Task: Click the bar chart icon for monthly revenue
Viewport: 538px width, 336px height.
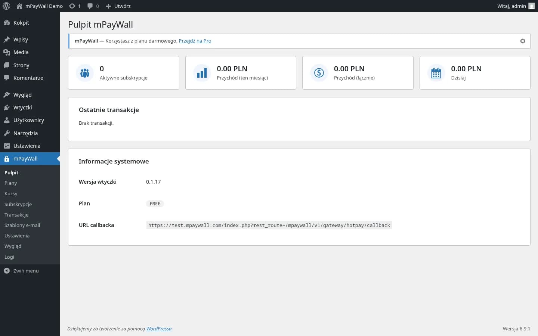Action: (202, 73)
